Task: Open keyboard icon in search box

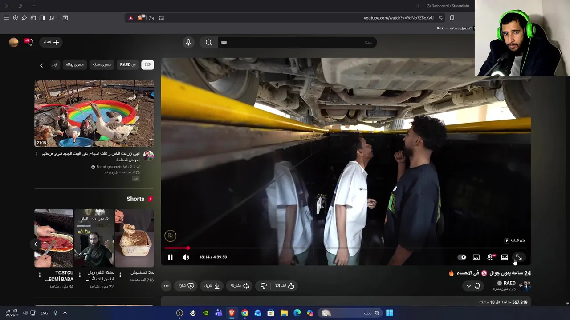Action: [x=224, y=42]
